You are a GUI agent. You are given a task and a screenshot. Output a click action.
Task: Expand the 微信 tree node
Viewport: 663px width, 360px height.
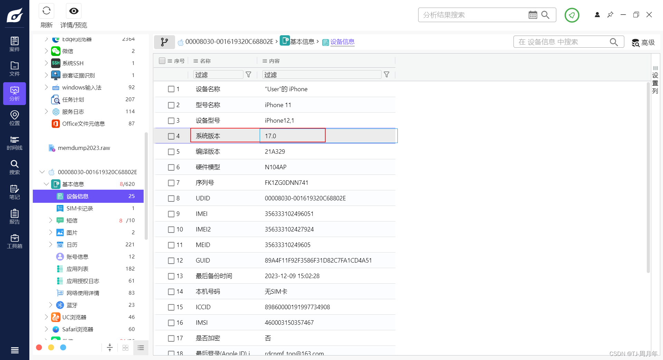point(46,51)
